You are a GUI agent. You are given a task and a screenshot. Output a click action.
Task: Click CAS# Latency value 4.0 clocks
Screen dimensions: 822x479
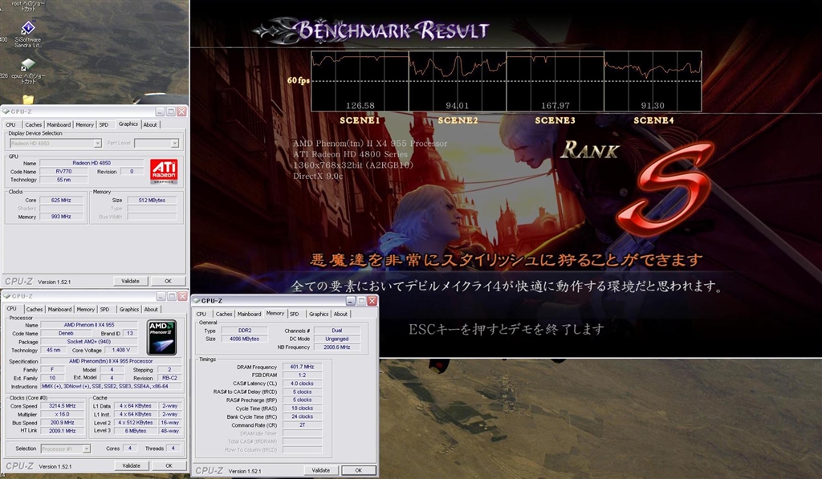pos(302,384)
